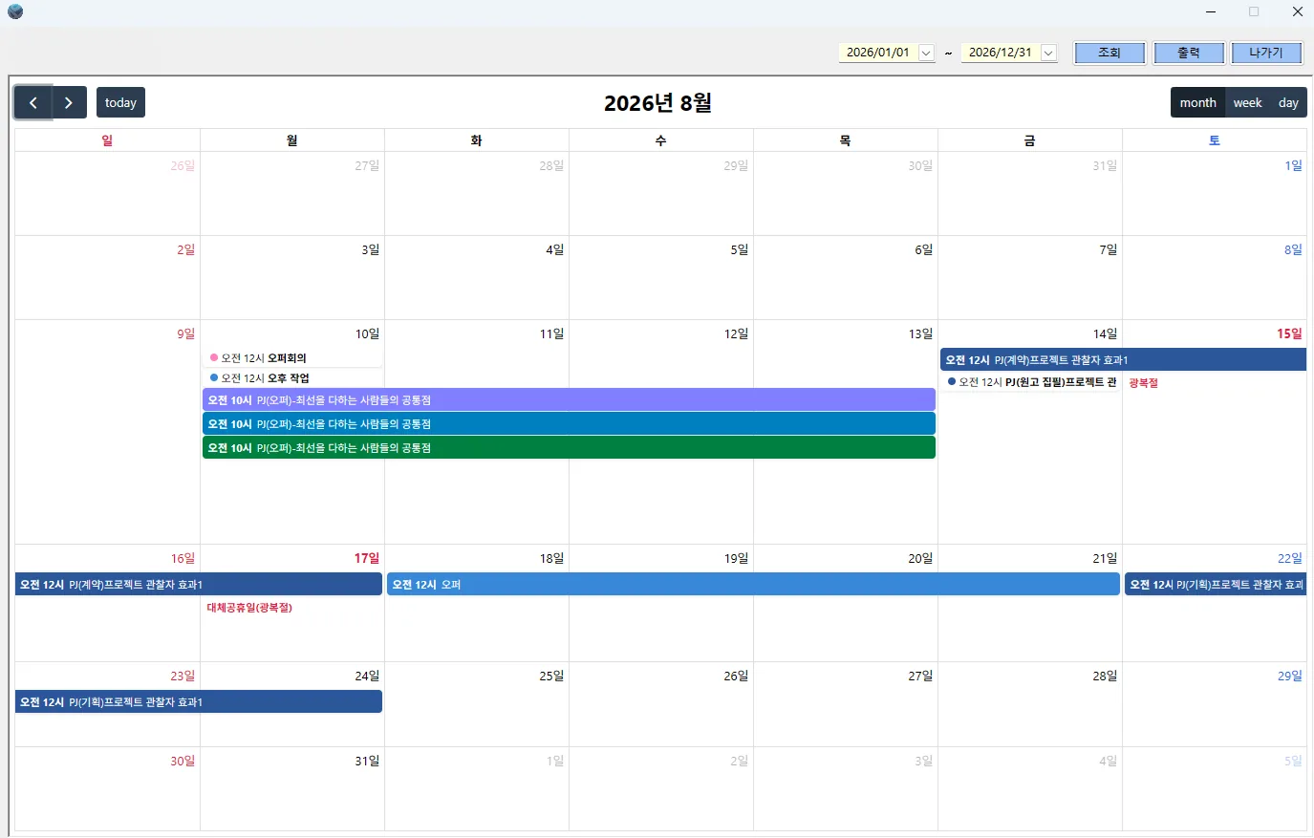Select the date number 12일
This screenshot has height=838, width=1314.
pos(736,333)
